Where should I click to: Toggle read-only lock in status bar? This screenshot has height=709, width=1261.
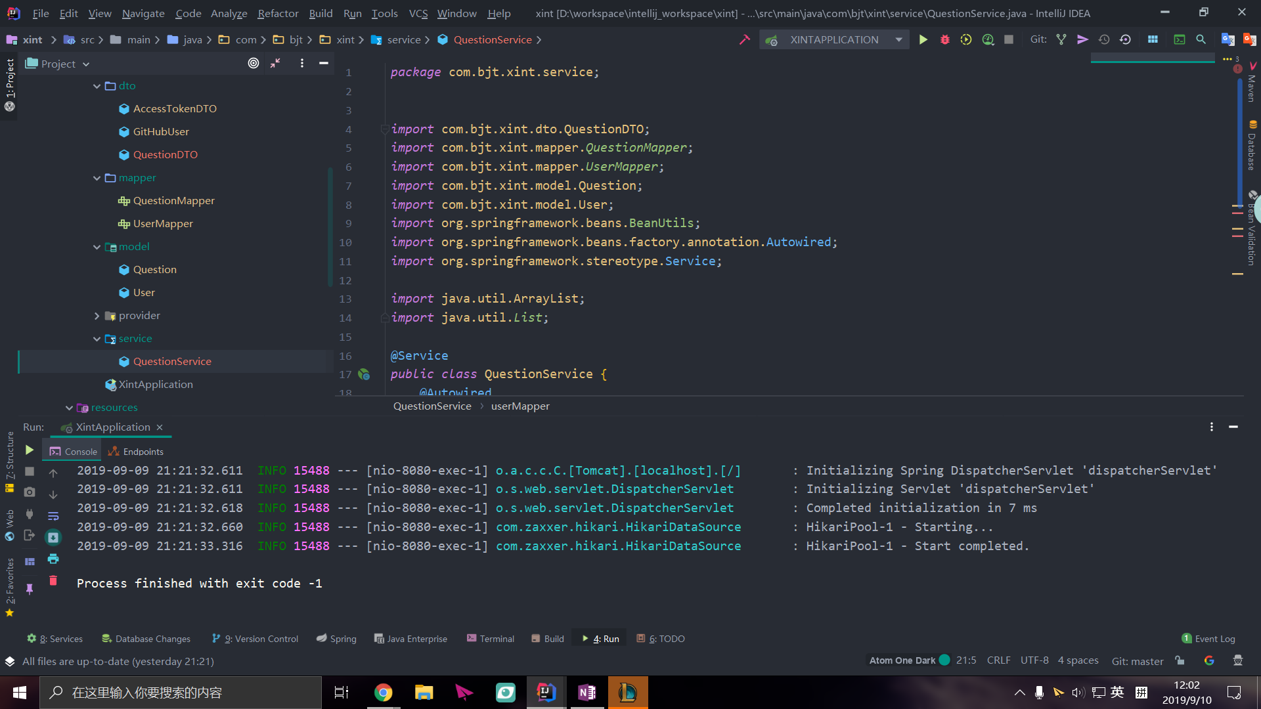[x=1180, y=660]
